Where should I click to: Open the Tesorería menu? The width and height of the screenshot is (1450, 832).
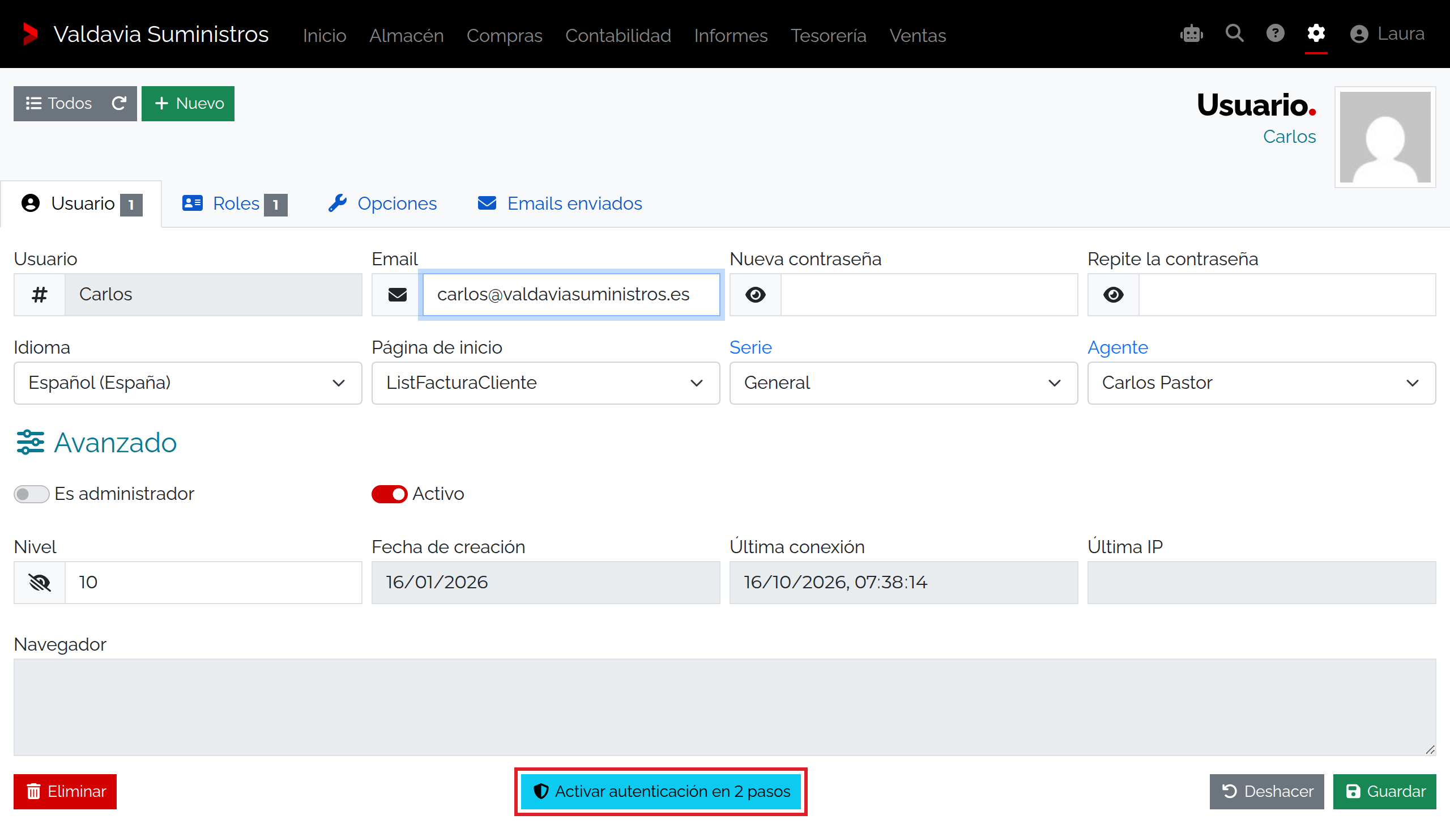pos(828,36)
